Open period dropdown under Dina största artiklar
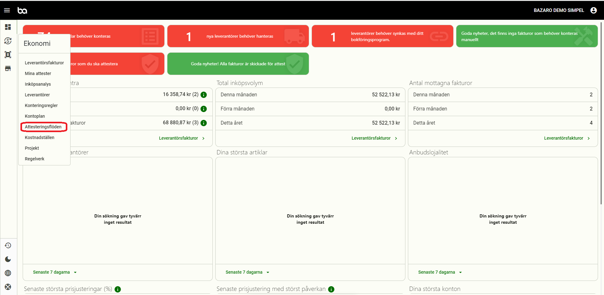The height and width of the screenshot is (295, 604). (x=247, y=272)
